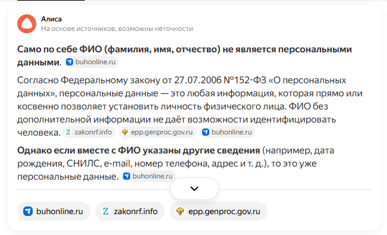
Task: Click the blue buhonline icon beside the bold heading
Action: [70, 62]
